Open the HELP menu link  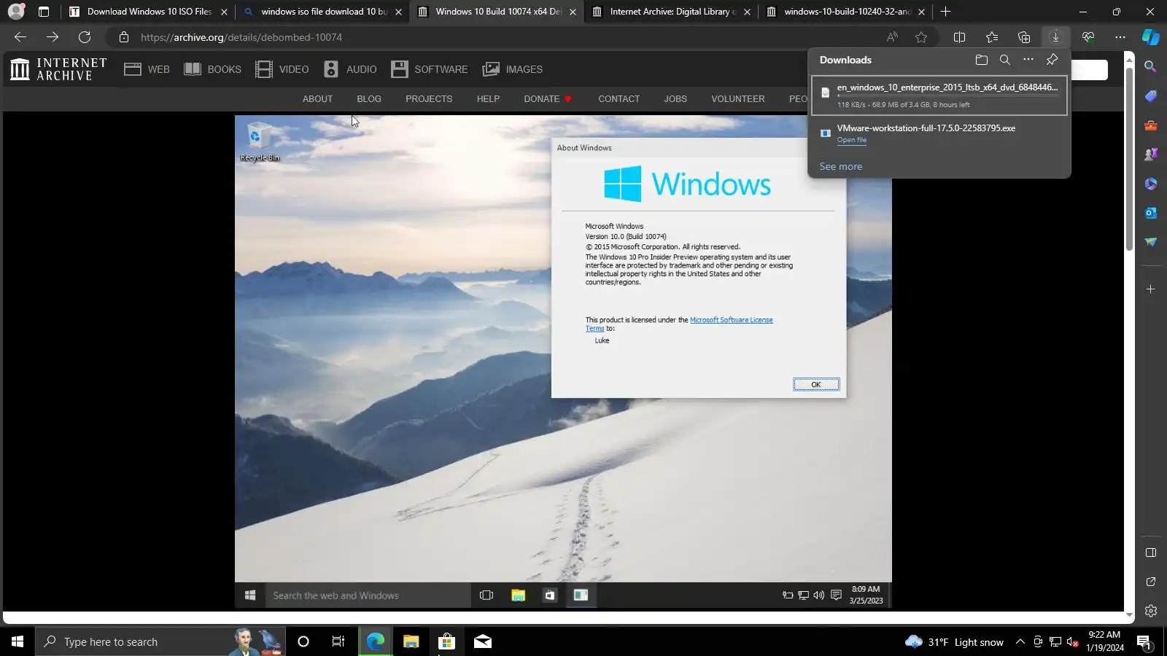coord(488,99)
